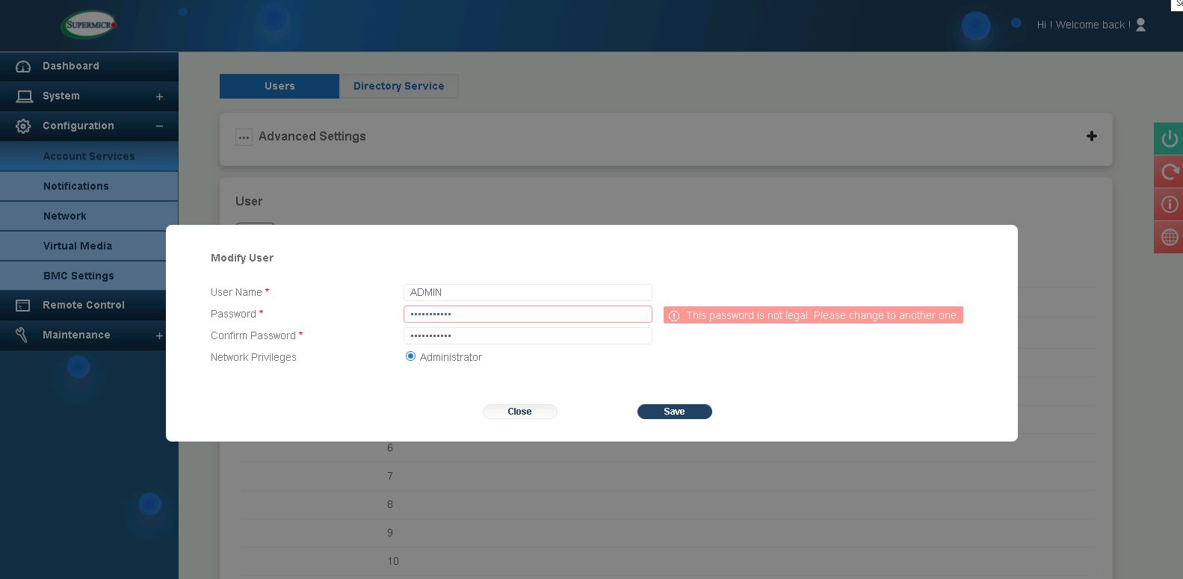
Task: Click the 'Hi ! Welcome back !' text
Action: tap(1084, 25)
